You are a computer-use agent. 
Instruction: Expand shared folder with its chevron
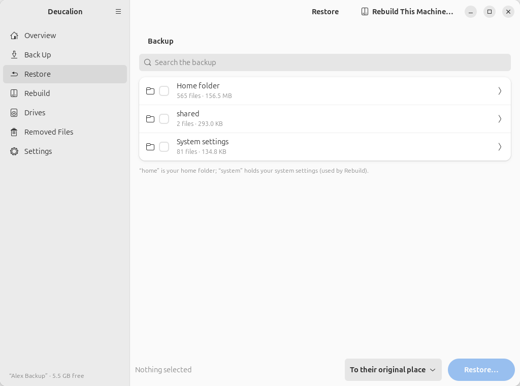click(500, 119)
